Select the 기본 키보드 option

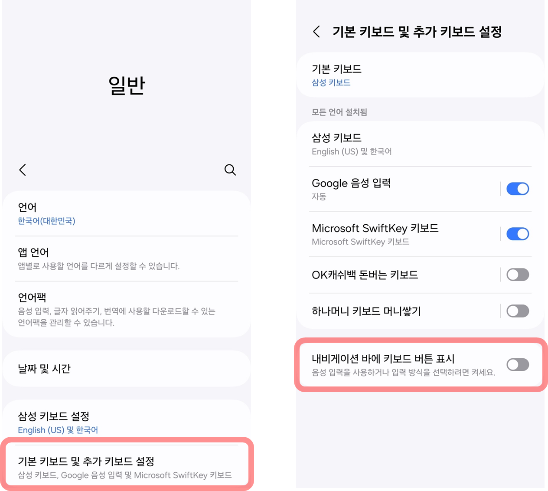[420, 75]
